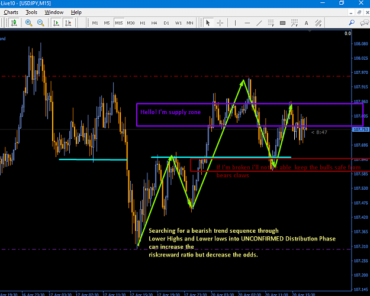Click the '17 Apr 15:30' time label
This screenshot has height=296, width=370.
click(x=141, y=294)
